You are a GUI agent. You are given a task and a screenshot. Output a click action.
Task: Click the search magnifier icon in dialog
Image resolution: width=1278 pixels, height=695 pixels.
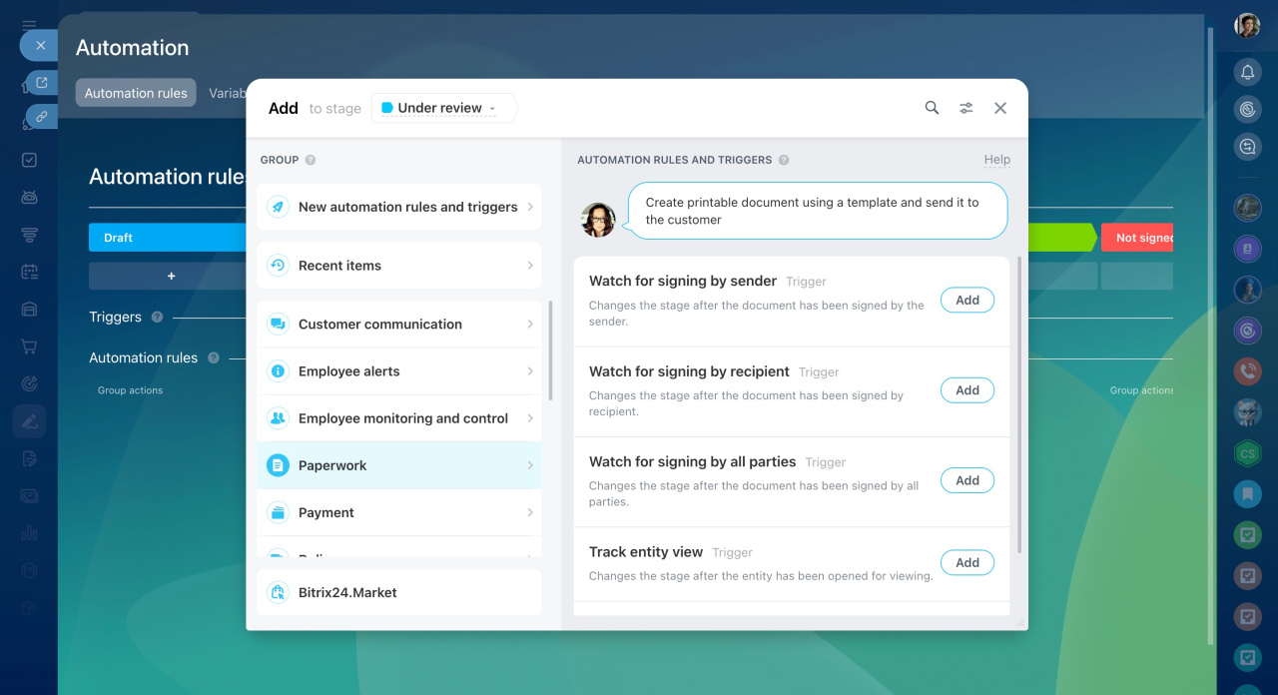932,108
